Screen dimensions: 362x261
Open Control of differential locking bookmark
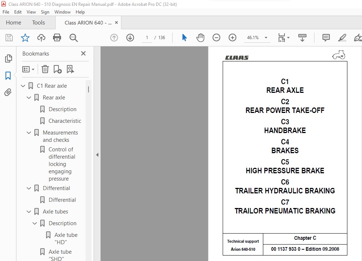click(62, 164)
